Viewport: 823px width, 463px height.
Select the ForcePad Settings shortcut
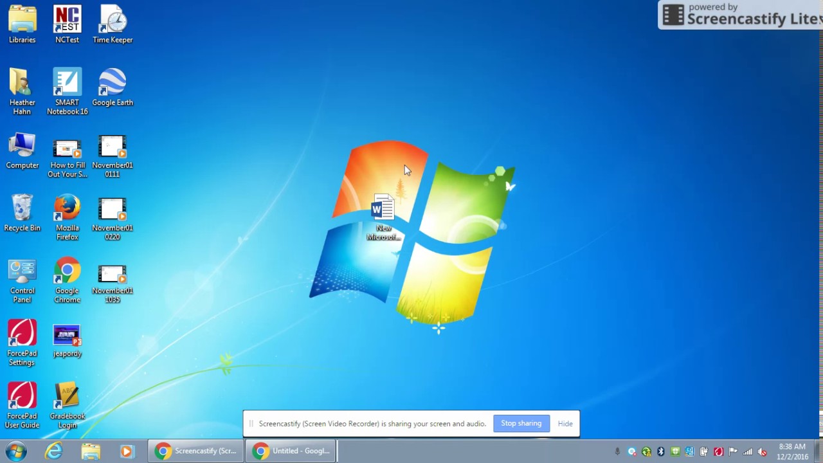22,343
